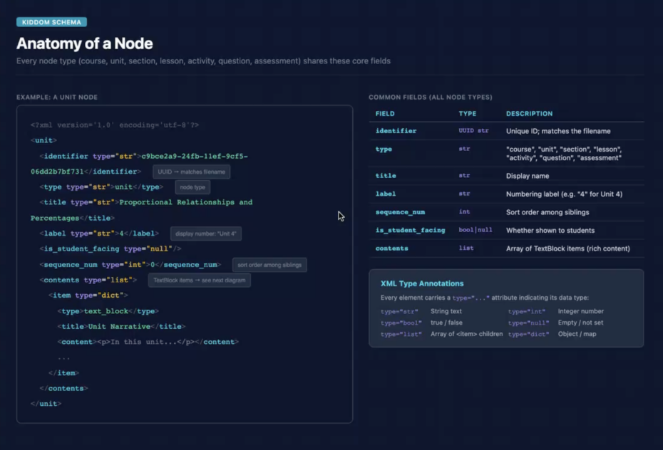Click the 'String text' description

coord(446,311)
